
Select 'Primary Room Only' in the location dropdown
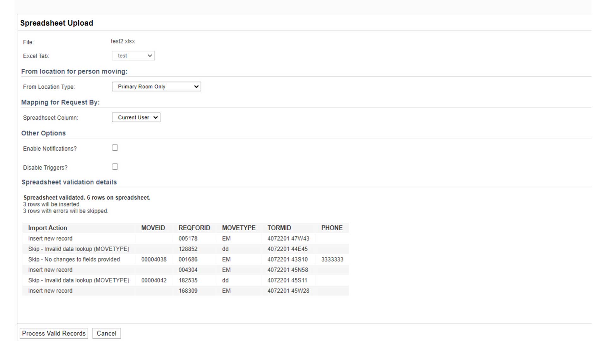point(156,87)
